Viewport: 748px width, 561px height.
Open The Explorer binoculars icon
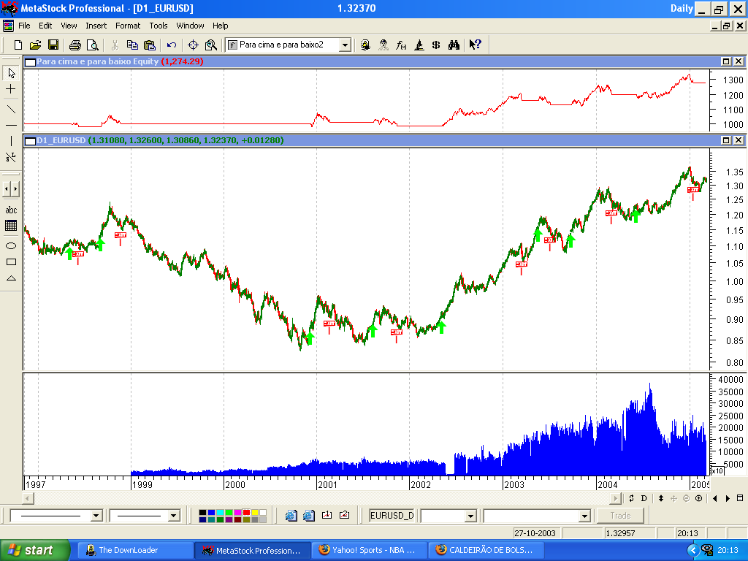pos(454,45)
